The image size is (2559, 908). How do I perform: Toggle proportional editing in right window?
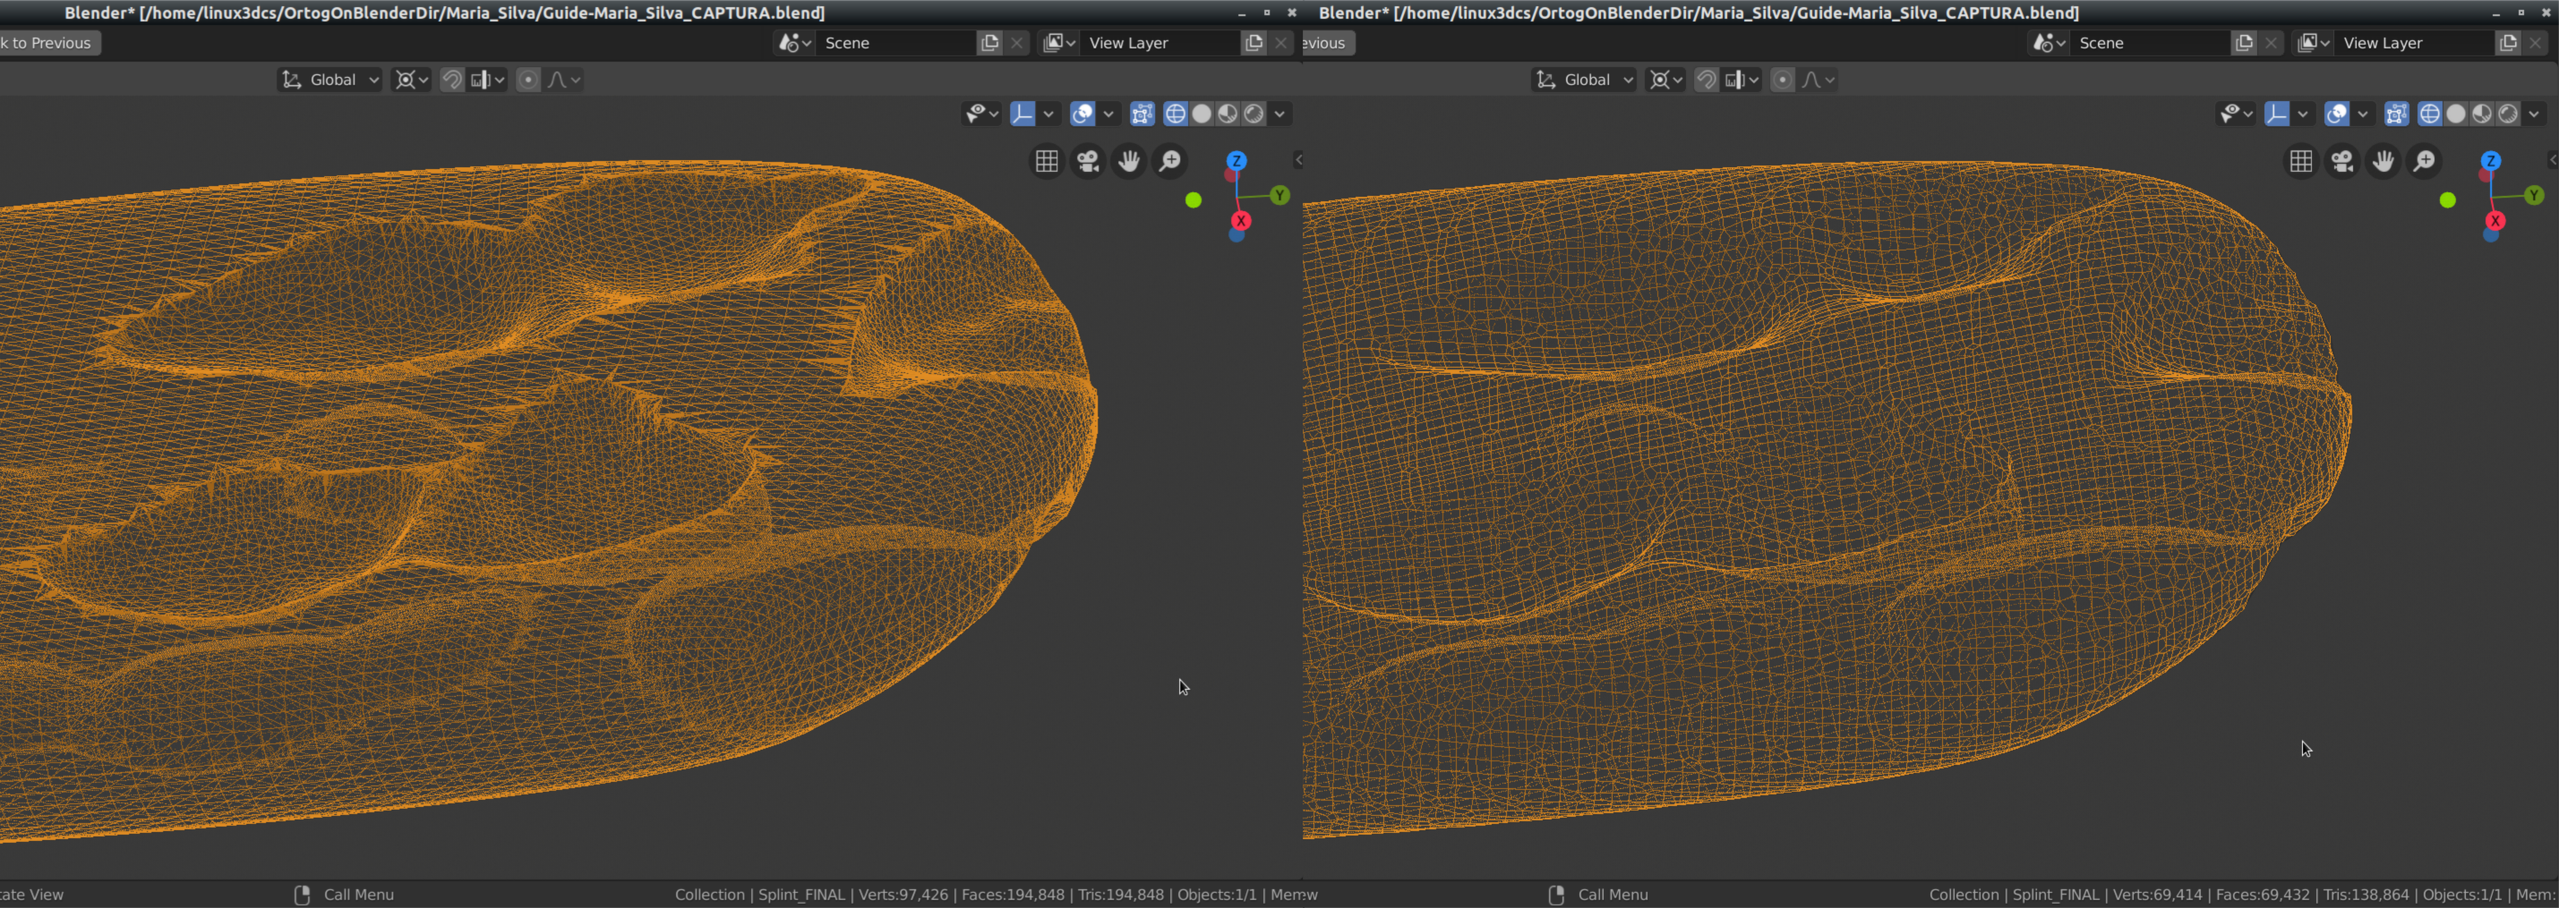[x=1784, y=80]
